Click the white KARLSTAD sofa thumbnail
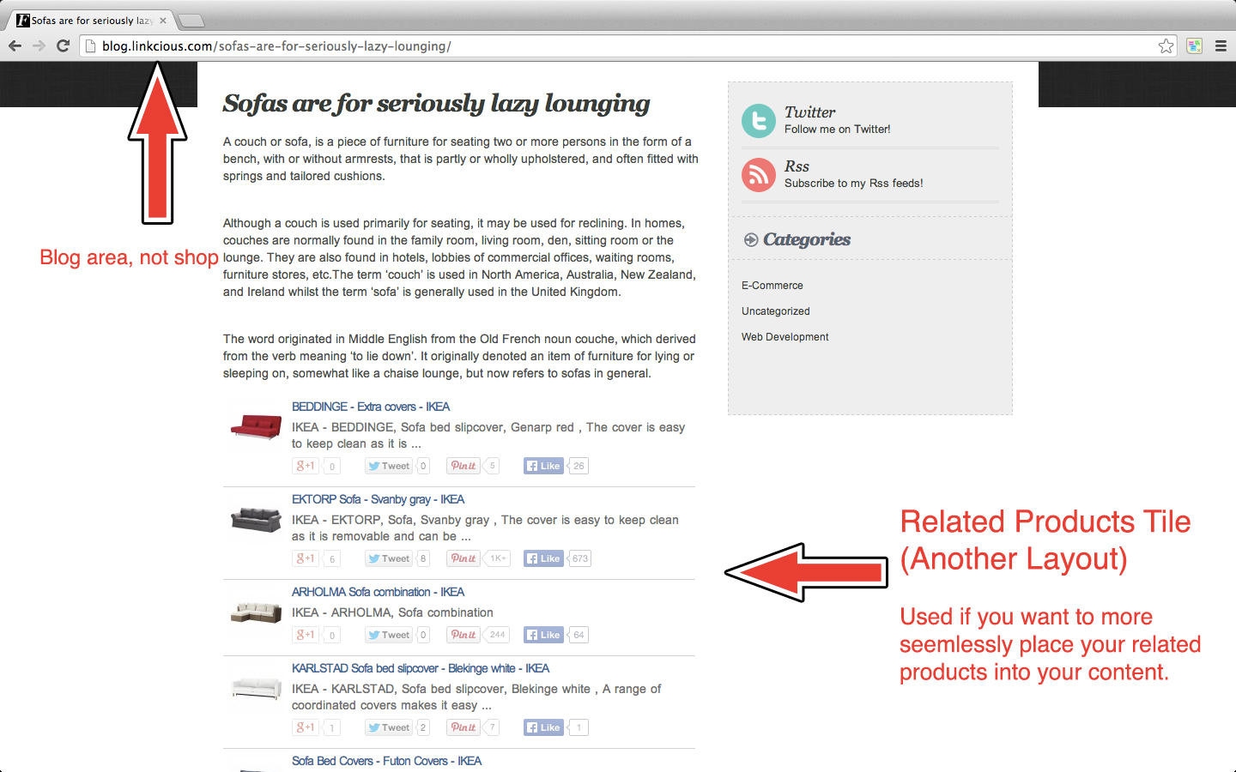This screenshot has height=772, width=1236. click(x=256, y=688)
